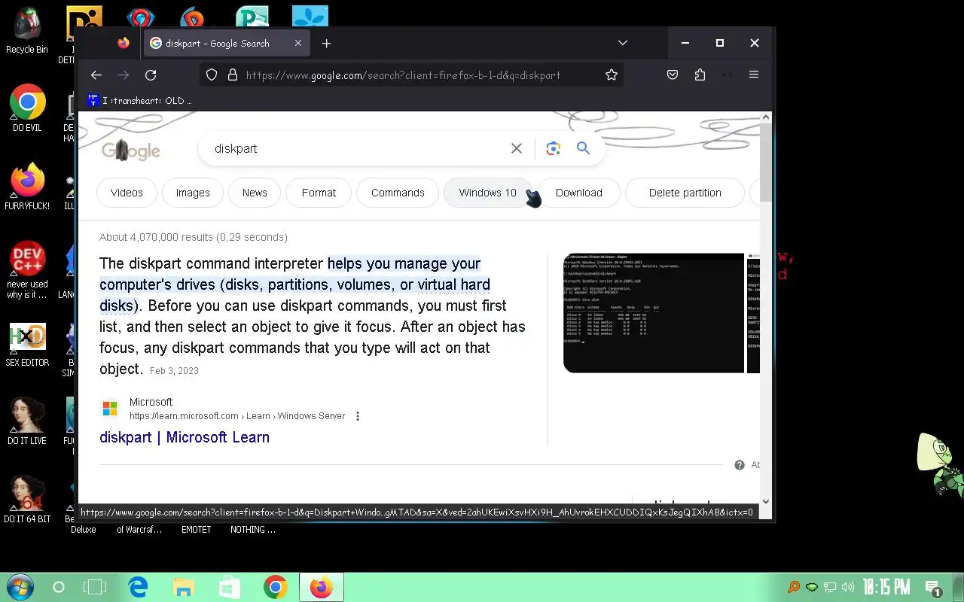The height and width of the screenshot is (602, 964).
Task: Click the learn.microsoft.com result URL text
Action: [x=237, y=416]
